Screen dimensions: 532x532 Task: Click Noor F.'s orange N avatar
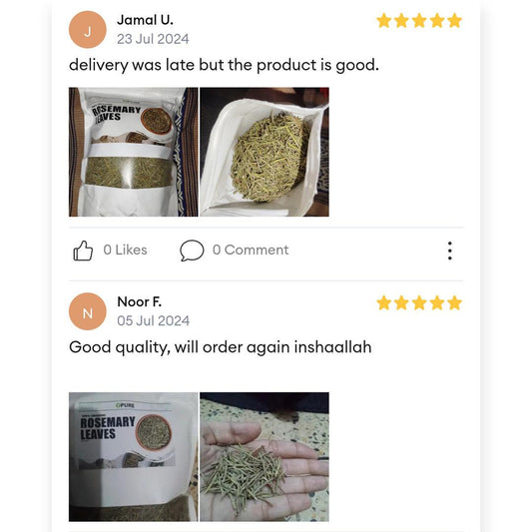(x=88, y=311)
